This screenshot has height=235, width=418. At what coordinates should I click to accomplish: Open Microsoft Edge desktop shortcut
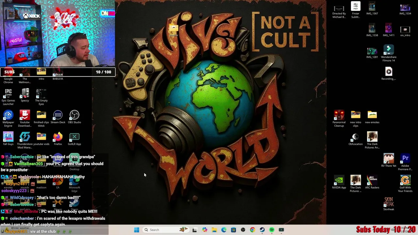(74, 184)
